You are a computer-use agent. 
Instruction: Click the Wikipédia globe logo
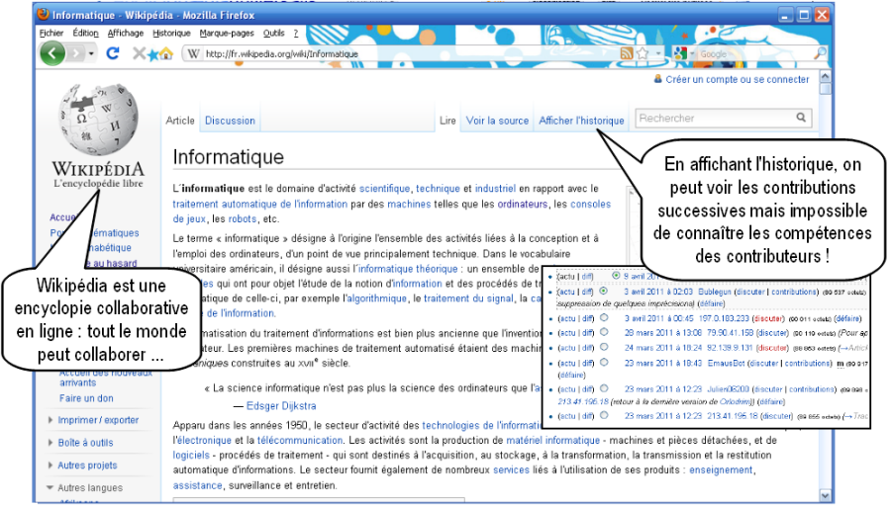98,120
